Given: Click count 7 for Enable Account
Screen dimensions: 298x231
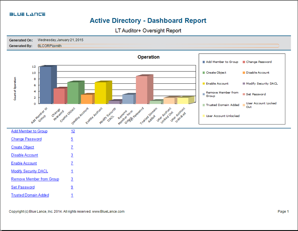Looking at the screenshot, I should [72, 163].
